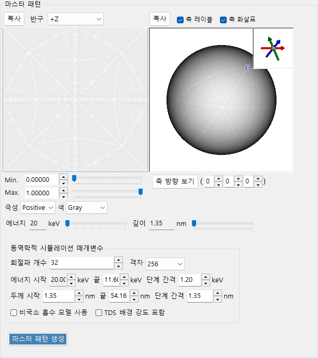Screen dimensions: 318x358
Task: Decrease thickness 단계 간격 with down arrow
Action: [217, 299]
